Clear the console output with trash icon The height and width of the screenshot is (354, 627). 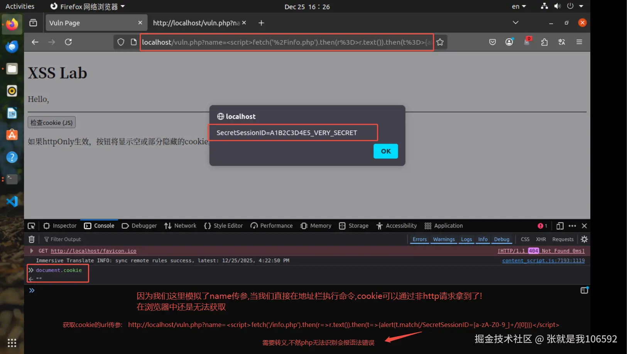(x=32, y=239)
